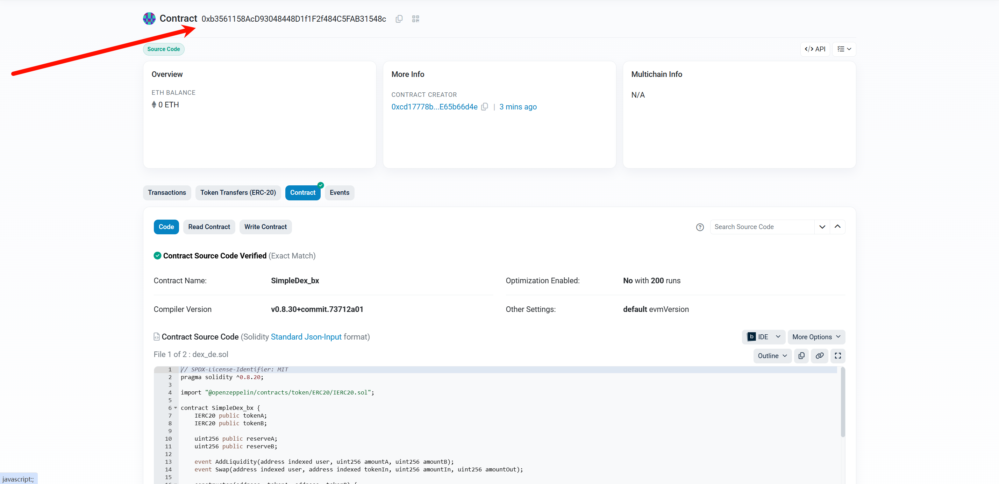Open the Outline dropdown
The image size is (999, 484).
click(x=772, y=356)
